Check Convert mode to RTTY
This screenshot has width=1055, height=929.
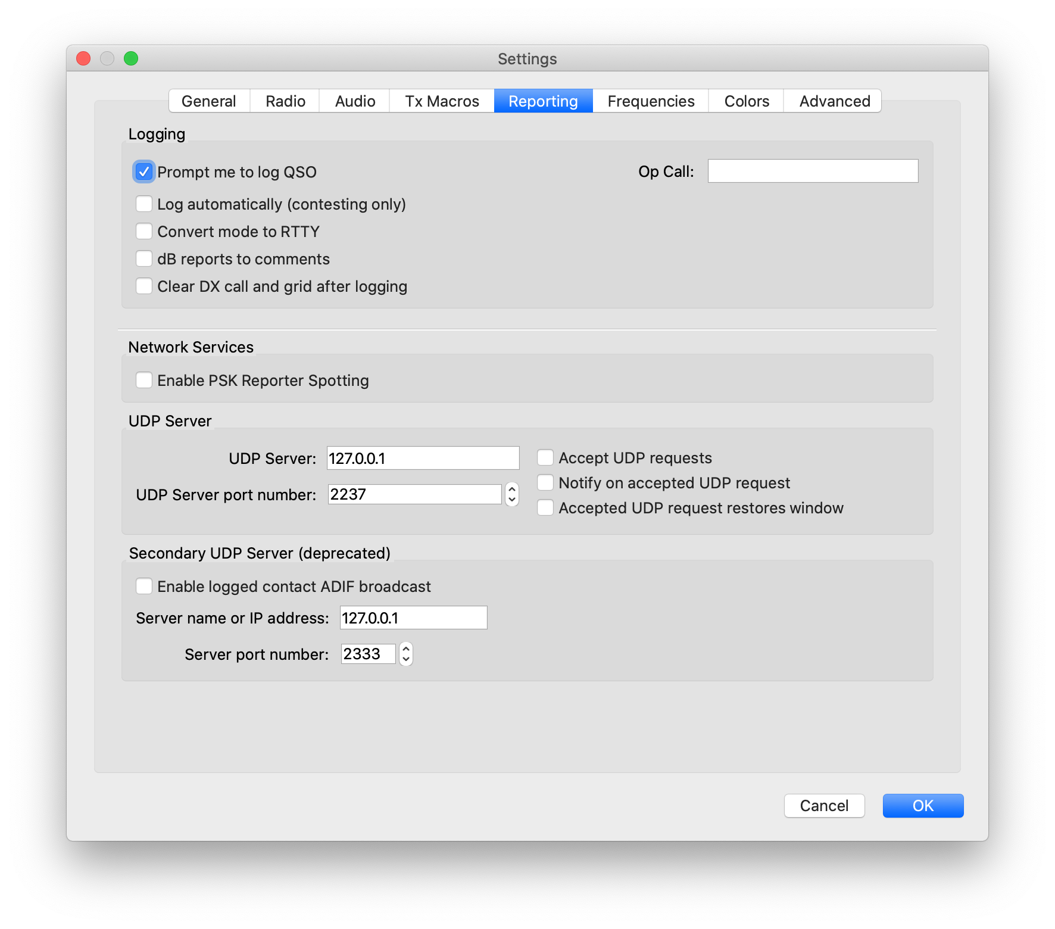[x=144, y=232]
